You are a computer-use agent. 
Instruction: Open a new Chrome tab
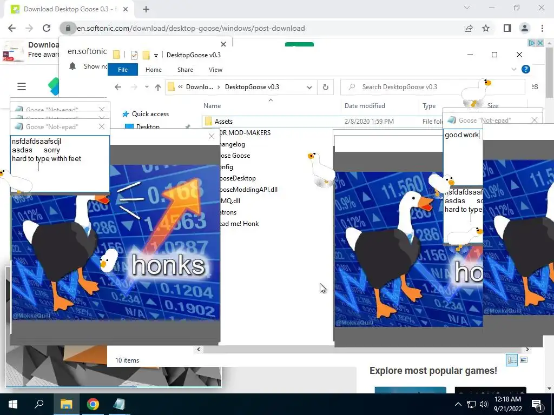coord(146,9)
